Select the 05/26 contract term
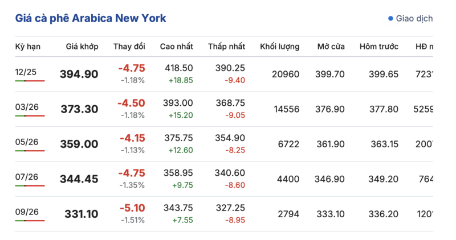Screen dimensions: 456x240 [26, 142]
